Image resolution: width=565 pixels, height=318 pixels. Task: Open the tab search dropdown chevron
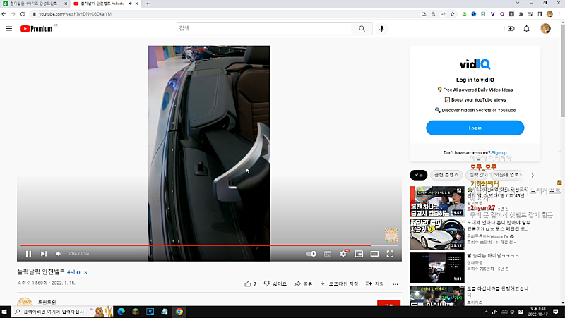pyautogui.click(x=518, y=4)
